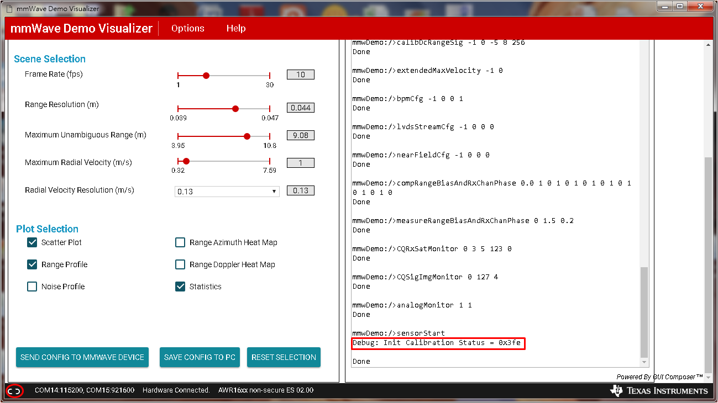Open the Options menu
The width and height of the screenshot is (718, 403).
[x=187, y=28]
